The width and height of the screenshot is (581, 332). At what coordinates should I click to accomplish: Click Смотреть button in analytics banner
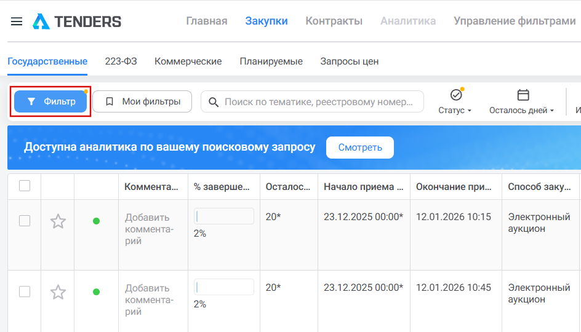[x=360, y=148]
